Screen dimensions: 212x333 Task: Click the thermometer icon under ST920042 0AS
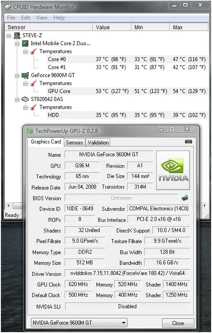[34, 107]
